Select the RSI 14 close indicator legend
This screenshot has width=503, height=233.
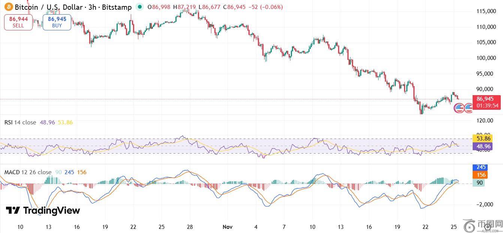point(20,122)
